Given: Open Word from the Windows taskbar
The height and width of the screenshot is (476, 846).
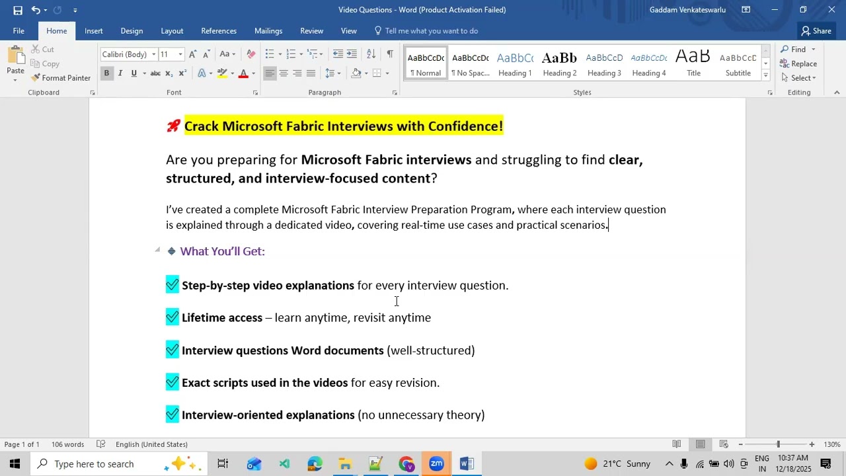Looking at the screenshot, I should tap(467, 464).
